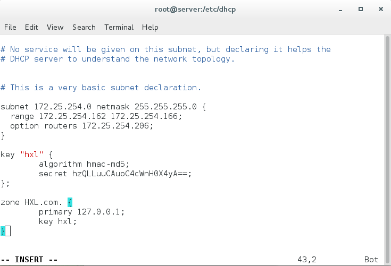Maximize the terminal window

pos(360,9)
